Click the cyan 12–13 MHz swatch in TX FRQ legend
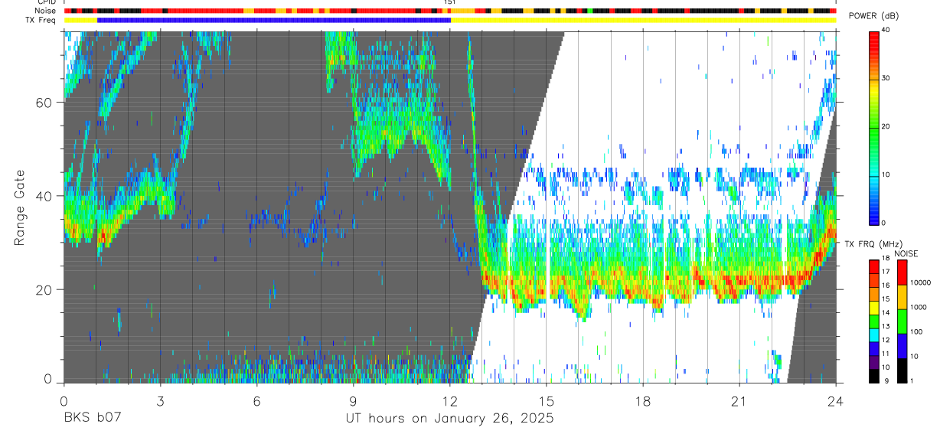The image size is (940, 434). pyautogui.click(x=874, y=335)
